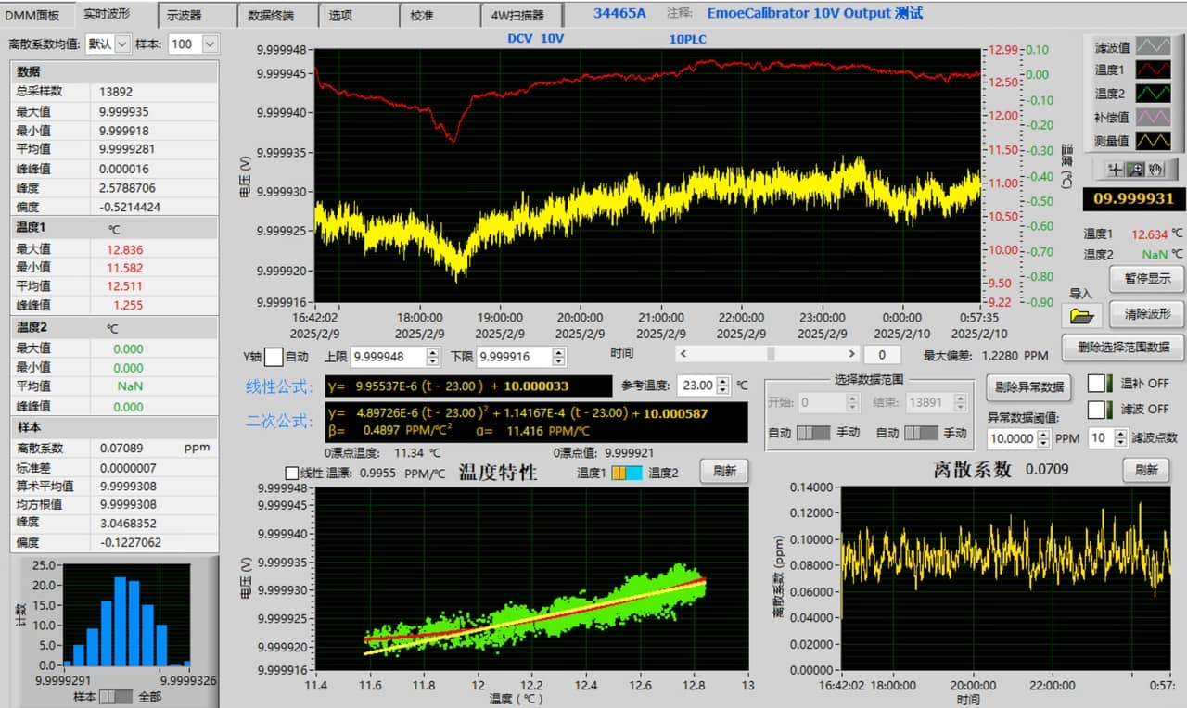
Task: Check the 线性 checkbox above temperature plot
Action: pyautogui.click(x=292, y=473)
